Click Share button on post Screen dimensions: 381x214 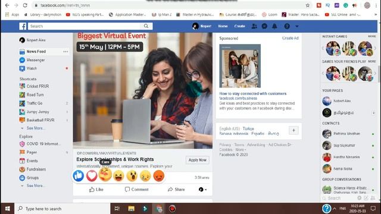tap(176, 190)
